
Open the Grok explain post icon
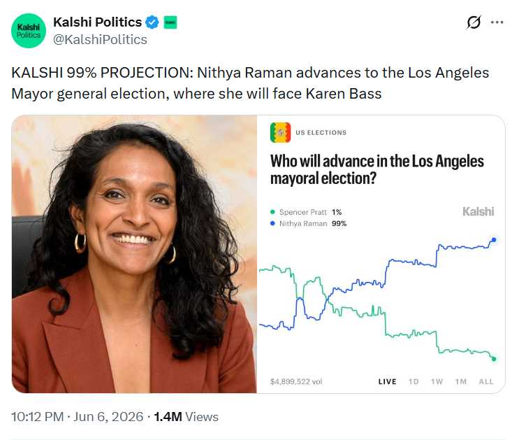474,22
